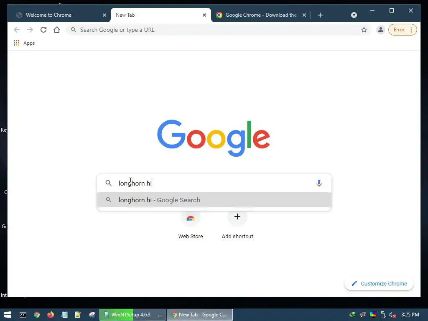Open the first system tray icon
This screenshot has width=428, height=321.
[x=352, y=315]
